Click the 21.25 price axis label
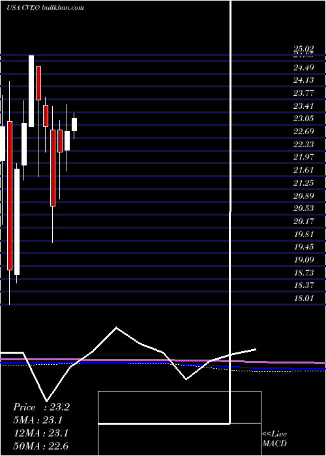Viewport: 326px width, 456px height. 304,183
